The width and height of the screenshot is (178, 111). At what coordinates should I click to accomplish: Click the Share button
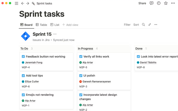coord(142,3)
